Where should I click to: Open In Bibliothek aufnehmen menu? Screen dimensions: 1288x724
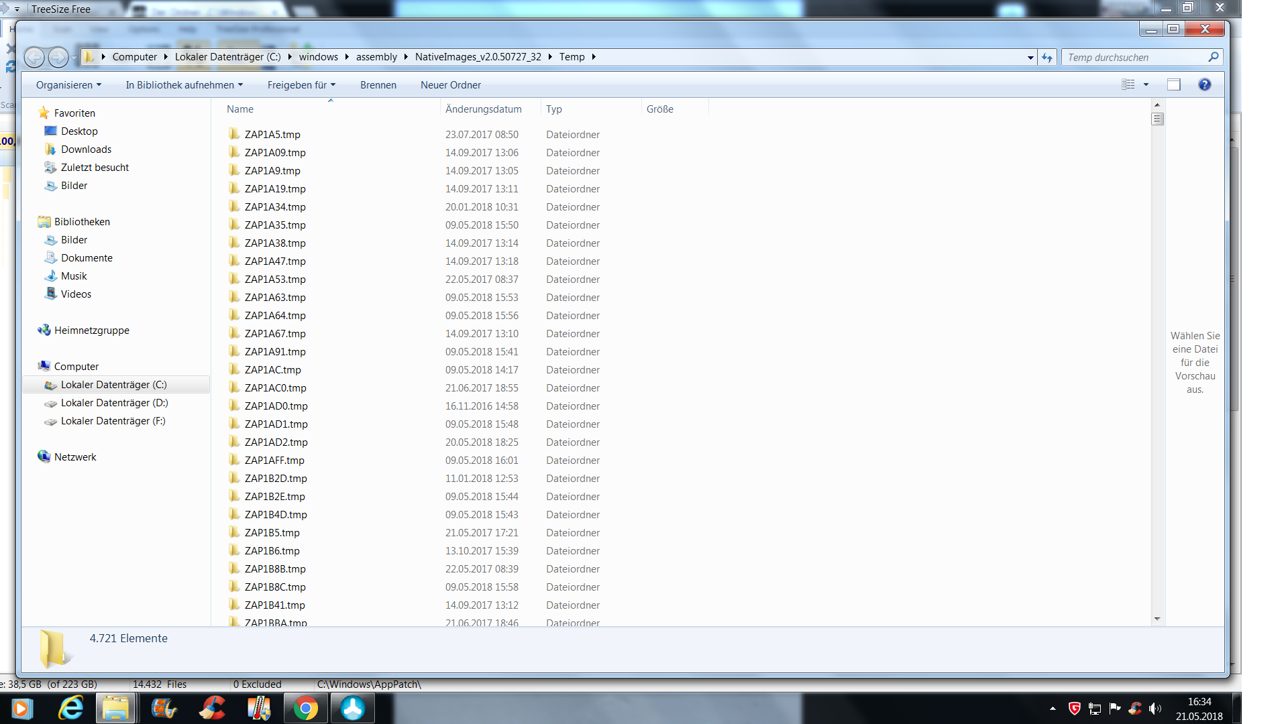[x=184, y=85]
